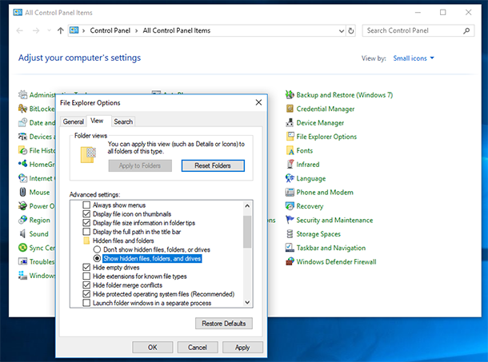Click the Apply button
Screen dimensions: 488x362
click(242, 348)
